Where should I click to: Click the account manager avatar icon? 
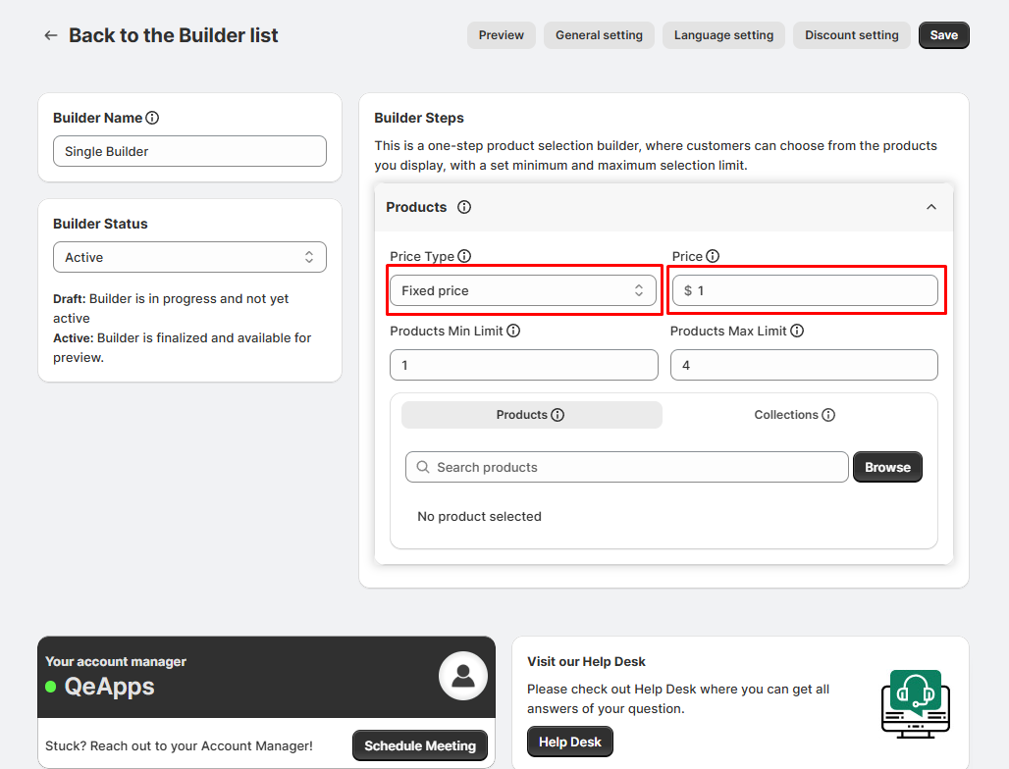pyautogui.click(x=463, y=676)
